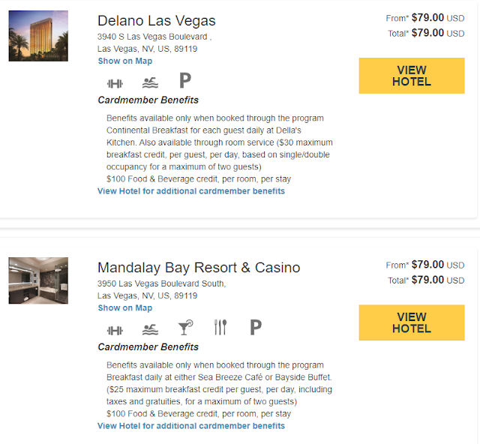480x444 pixels.
Task: Click Delano Las Vegas parking icon
Action: pyautogui.click(x=185, y=80)
